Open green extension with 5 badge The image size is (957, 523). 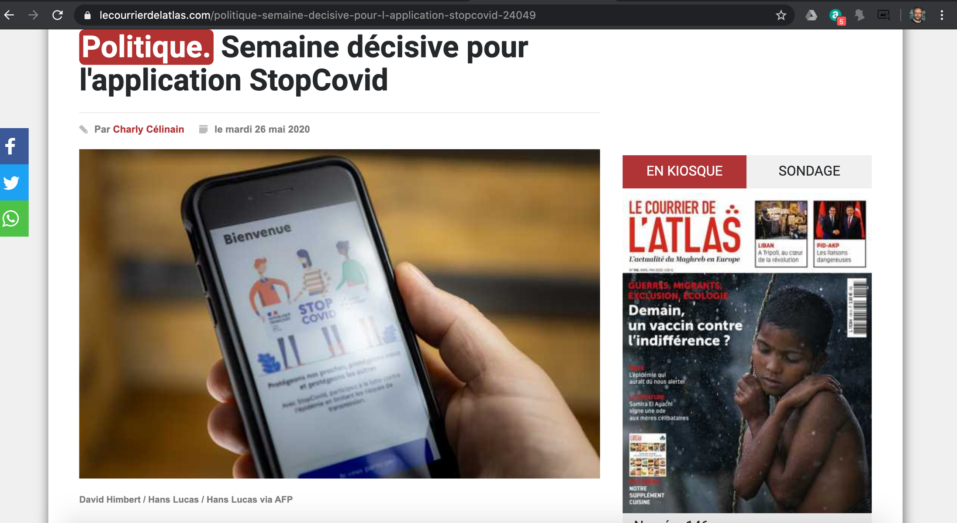coord(836,16)
